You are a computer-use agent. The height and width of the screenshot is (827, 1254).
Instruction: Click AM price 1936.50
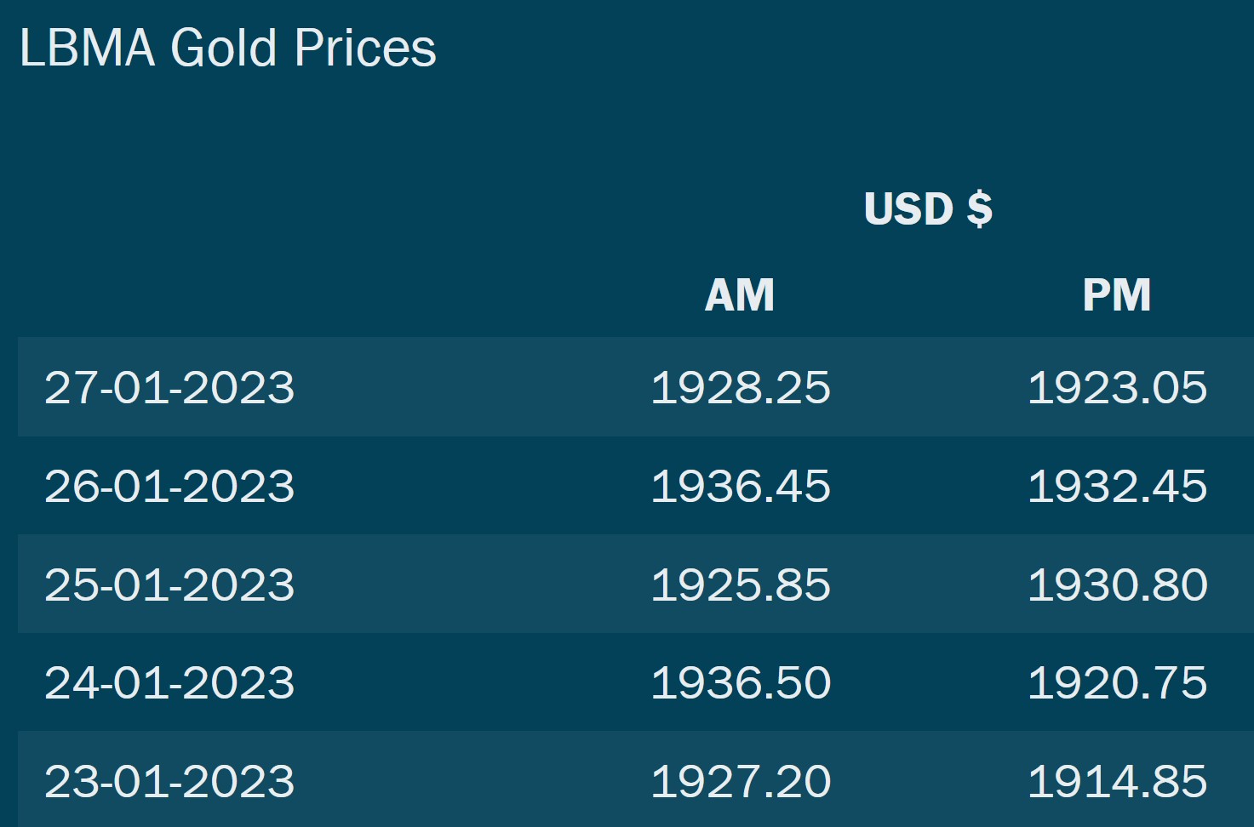740,682
